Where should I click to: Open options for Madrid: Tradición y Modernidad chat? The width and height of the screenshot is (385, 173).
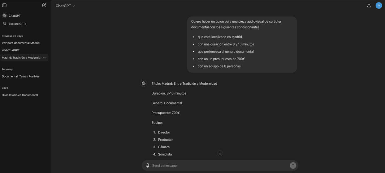(45, 58)
